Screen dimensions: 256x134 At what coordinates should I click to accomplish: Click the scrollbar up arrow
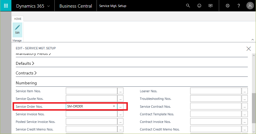point(254,56)
